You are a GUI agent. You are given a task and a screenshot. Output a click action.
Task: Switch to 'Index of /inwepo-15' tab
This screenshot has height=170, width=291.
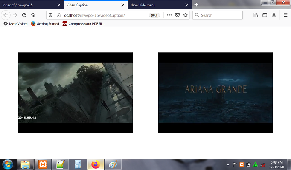point(27,5)
